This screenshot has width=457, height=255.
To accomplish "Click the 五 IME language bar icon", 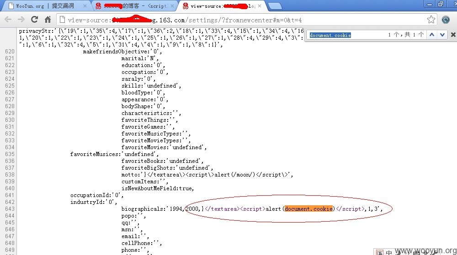I will click(380, 252).
